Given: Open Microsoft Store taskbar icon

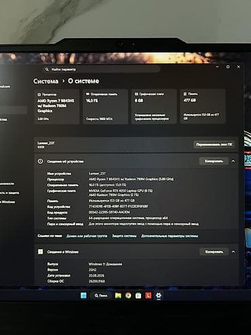Looking at the screenshot, I should point(138,296).
